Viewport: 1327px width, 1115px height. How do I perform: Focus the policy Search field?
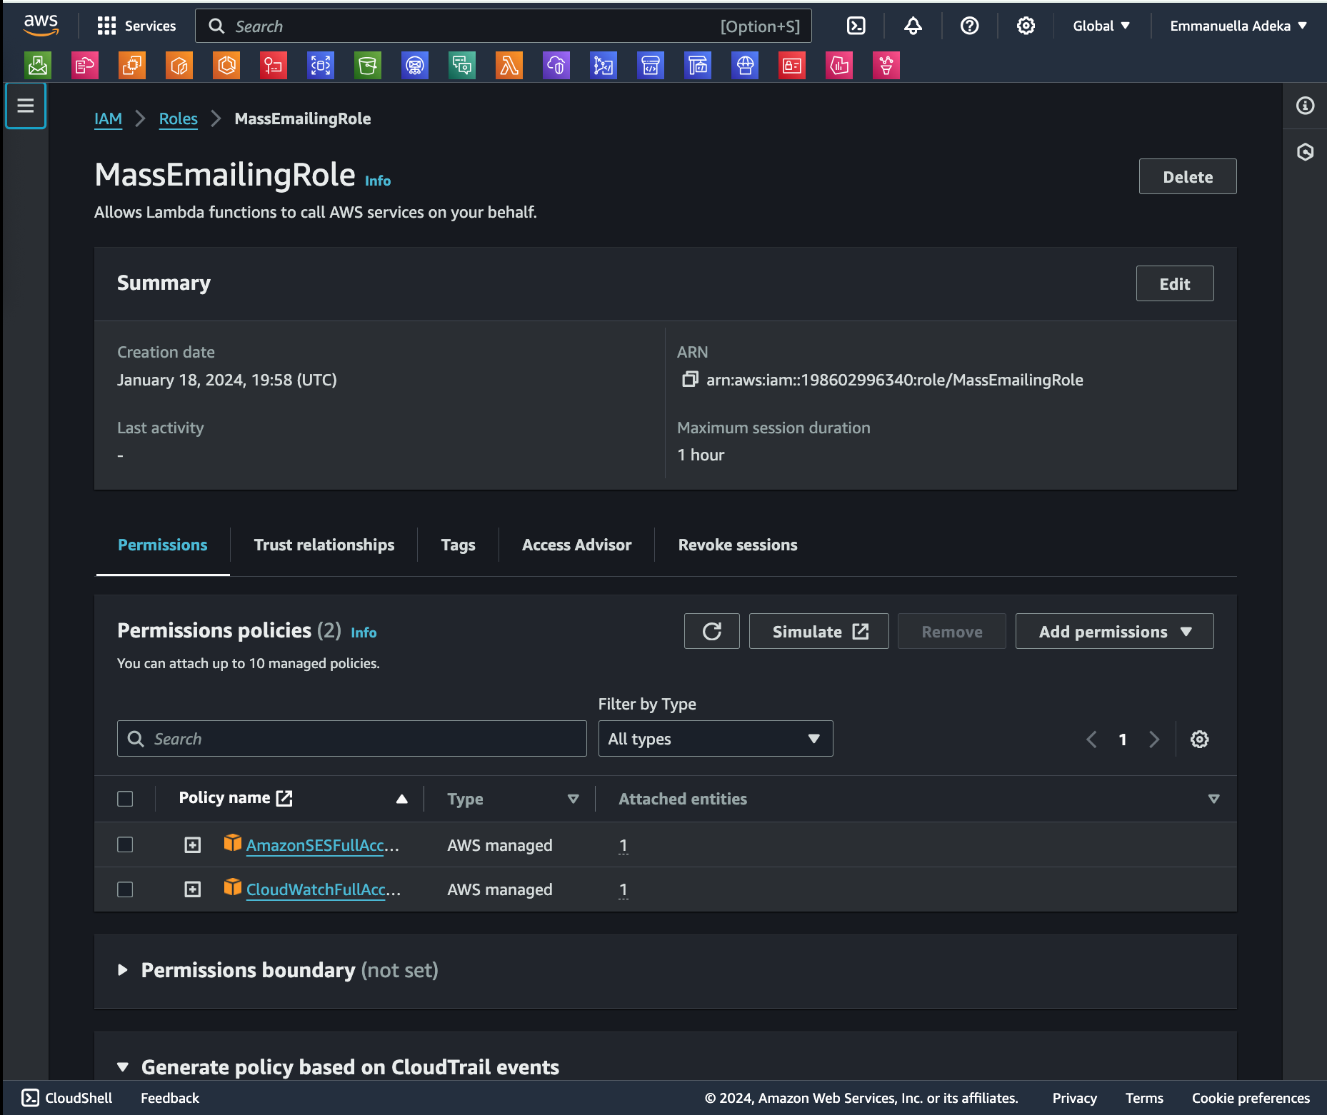(351, 739)
